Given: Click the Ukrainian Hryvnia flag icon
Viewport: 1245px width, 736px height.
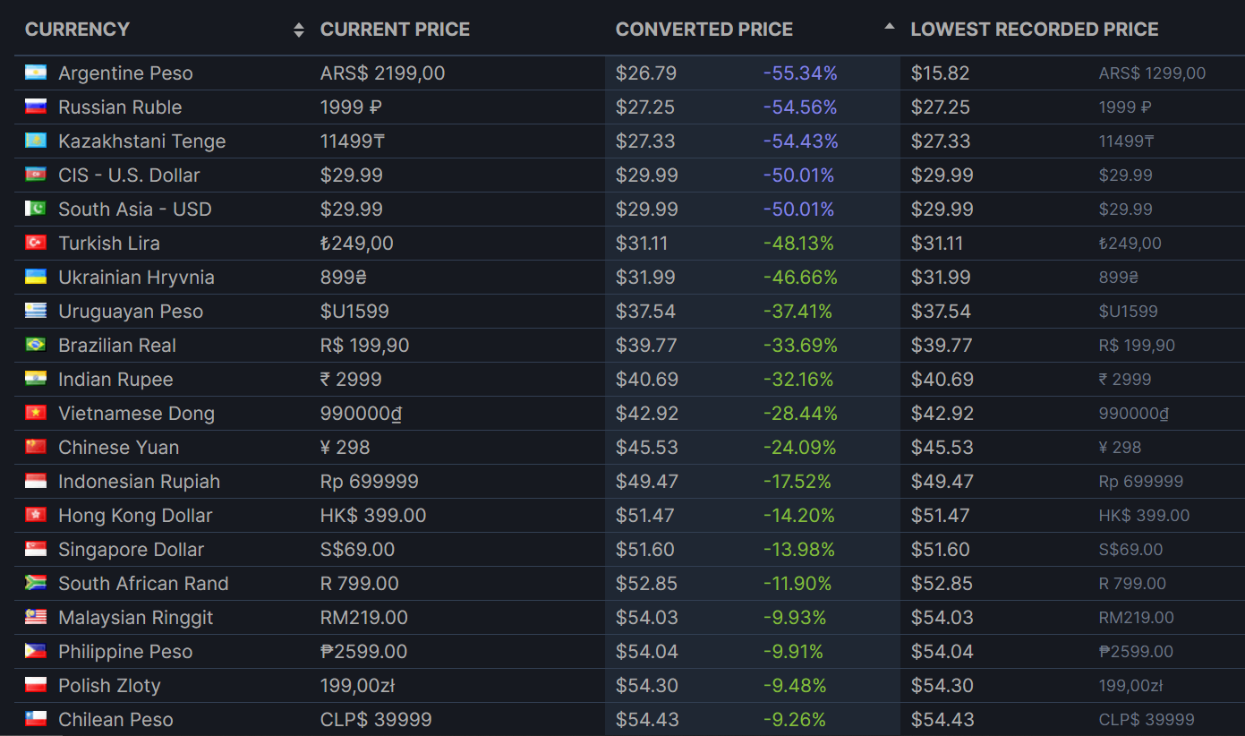Looking at the screenshot, I should [36, 277].
